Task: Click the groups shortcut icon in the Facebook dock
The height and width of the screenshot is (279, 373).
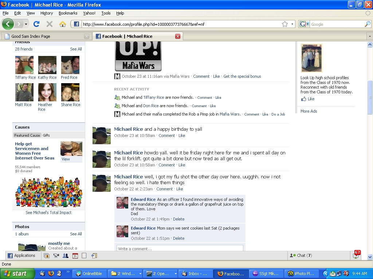Action: coord(66,256)
